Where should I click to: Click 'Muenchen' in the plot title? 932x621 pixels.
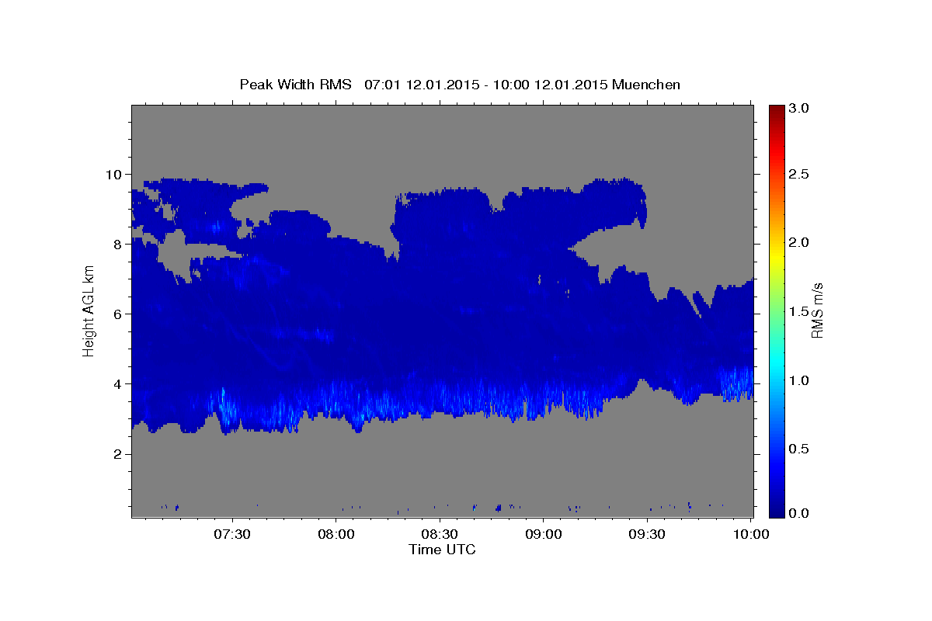646,85
